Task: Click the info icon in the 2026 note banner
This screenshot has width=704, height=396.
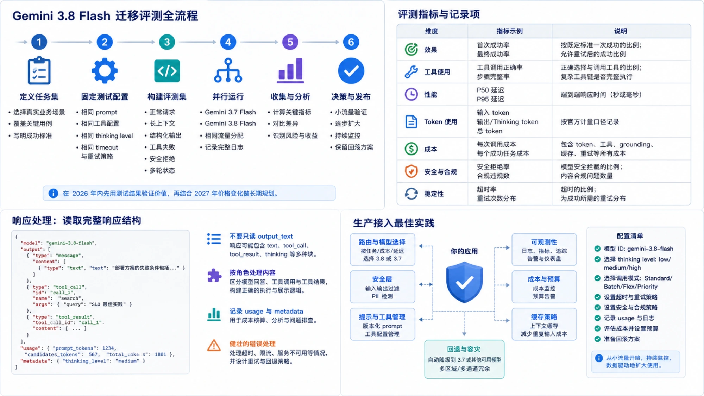Action: (x=53, y=193)
